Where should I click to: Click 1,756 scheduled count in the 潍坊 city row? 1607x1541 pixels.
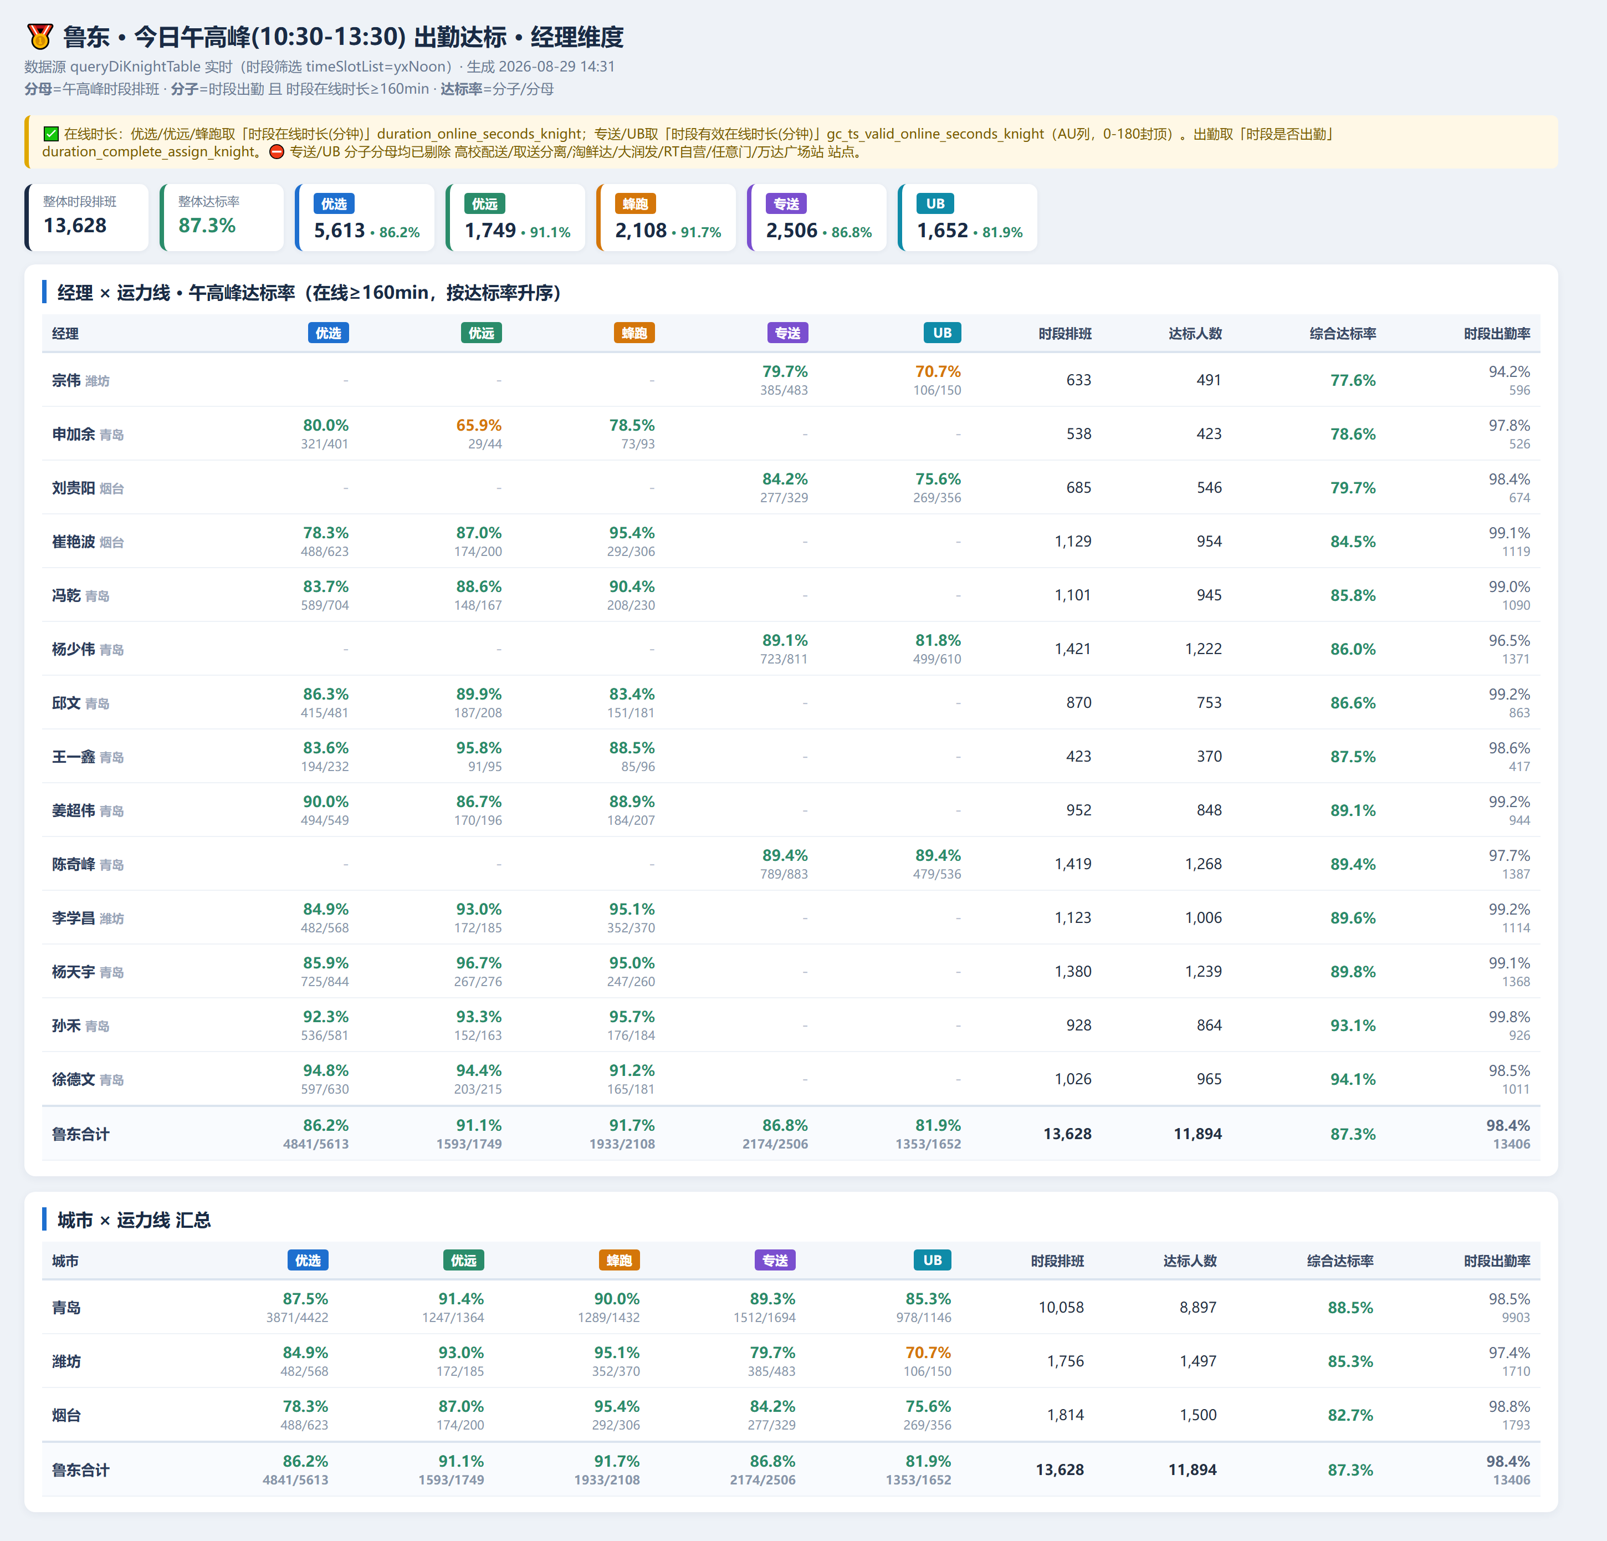[x=1065, y=1361]
